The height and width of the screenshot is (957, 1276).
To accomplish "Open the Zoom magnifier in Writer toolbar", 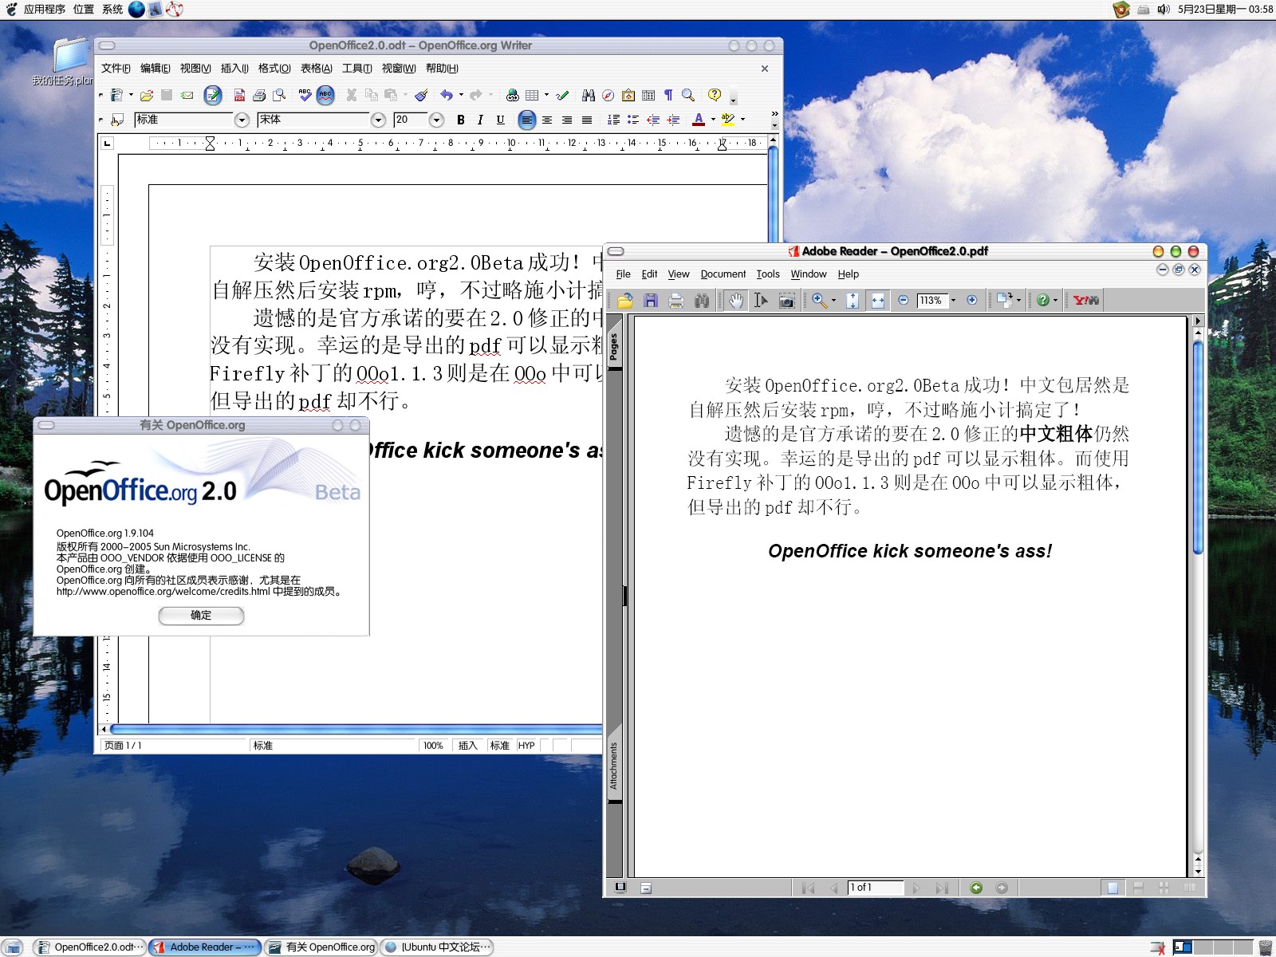I will click(x=688, y=96).
